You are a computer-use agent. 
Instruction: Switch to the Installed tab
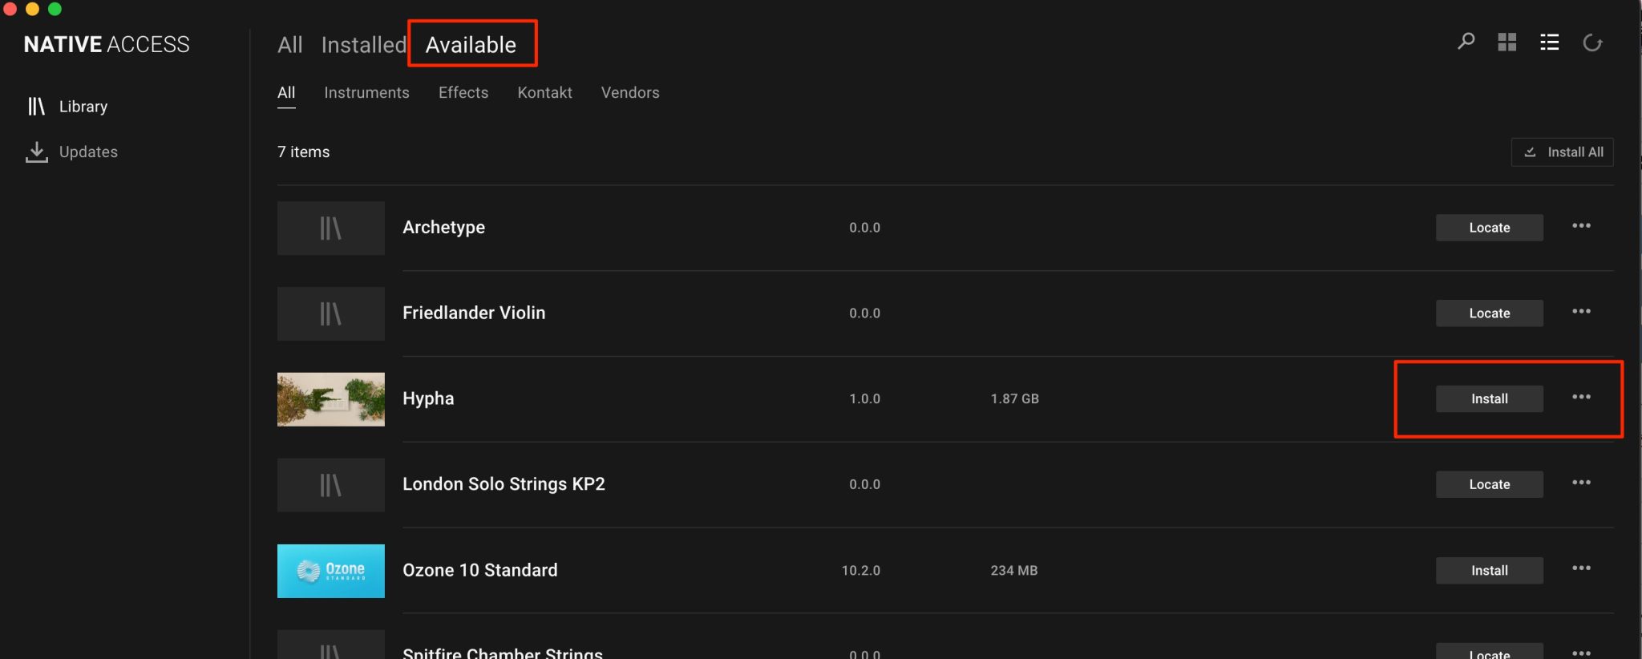pyautogui.click(x=363, y=45)
